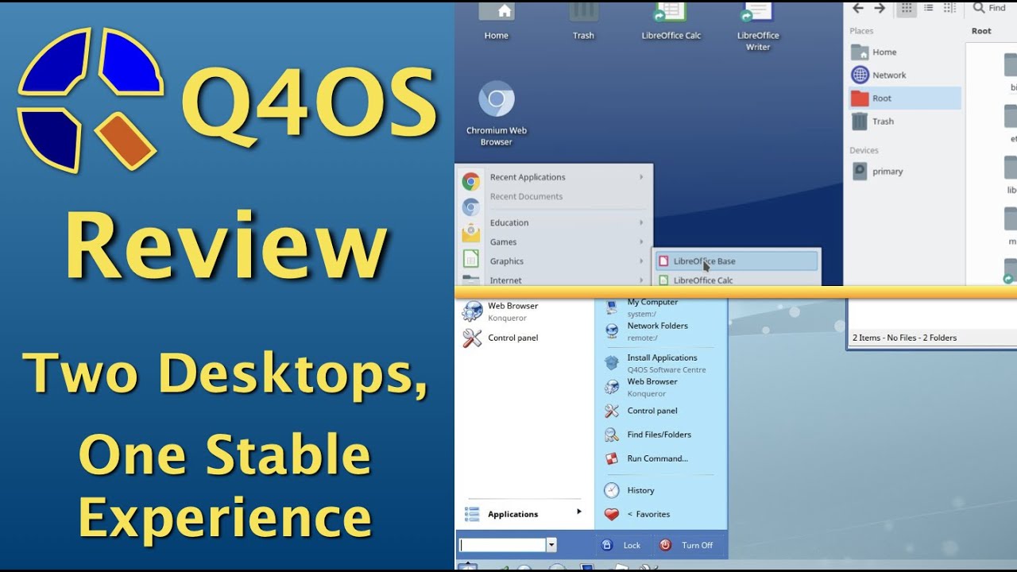Screen dimensions: 1017x572
Task: Launch LibreOffice Writer from the desktop shortcut
Action: [x=758, y=25]
